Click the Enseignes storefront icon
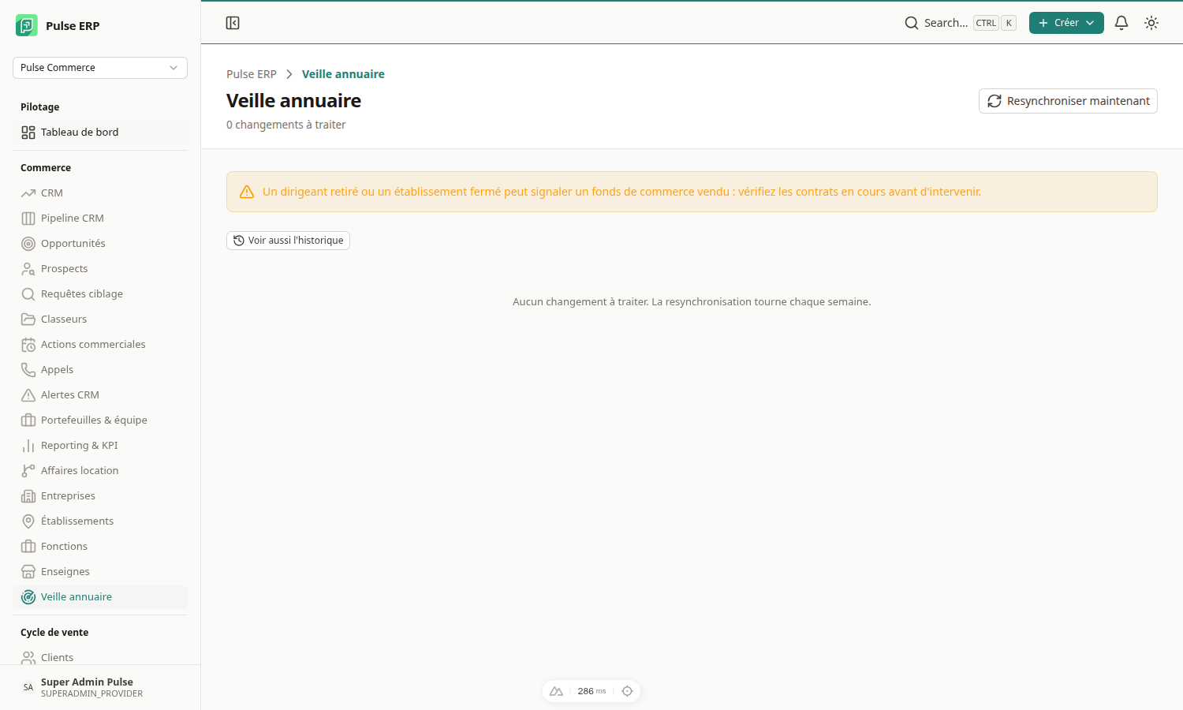1183x710 pixels. coord(28,572)
